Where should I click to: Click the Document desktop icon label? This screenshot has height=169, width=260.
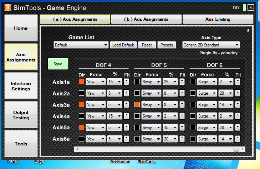click(x=120, y=161)
